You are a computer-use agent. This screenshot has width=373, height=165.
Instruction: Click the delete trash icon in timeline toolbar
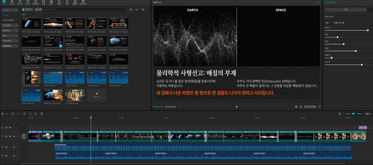pos(42,114)
